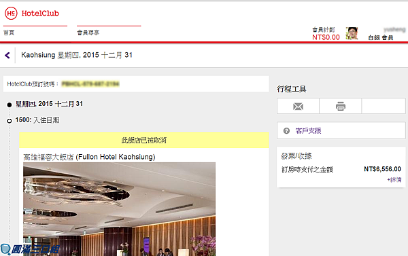The image size is (408, 256).
Task: Select the blurred HotelClub booking number
Action: coord(90,84)
